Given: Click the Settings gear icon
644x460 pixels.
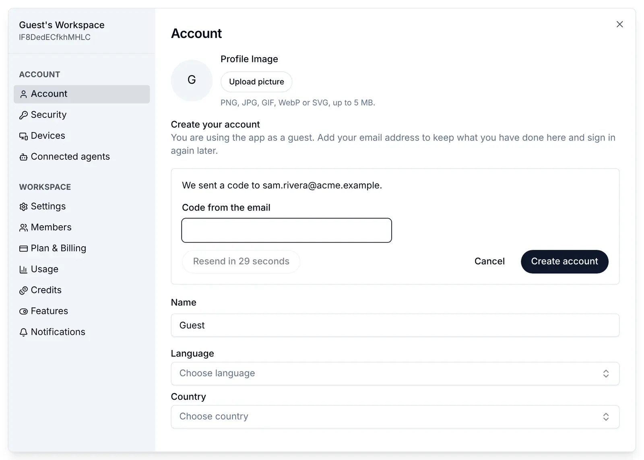Looking at the screenshot, I should coord(23,206).
